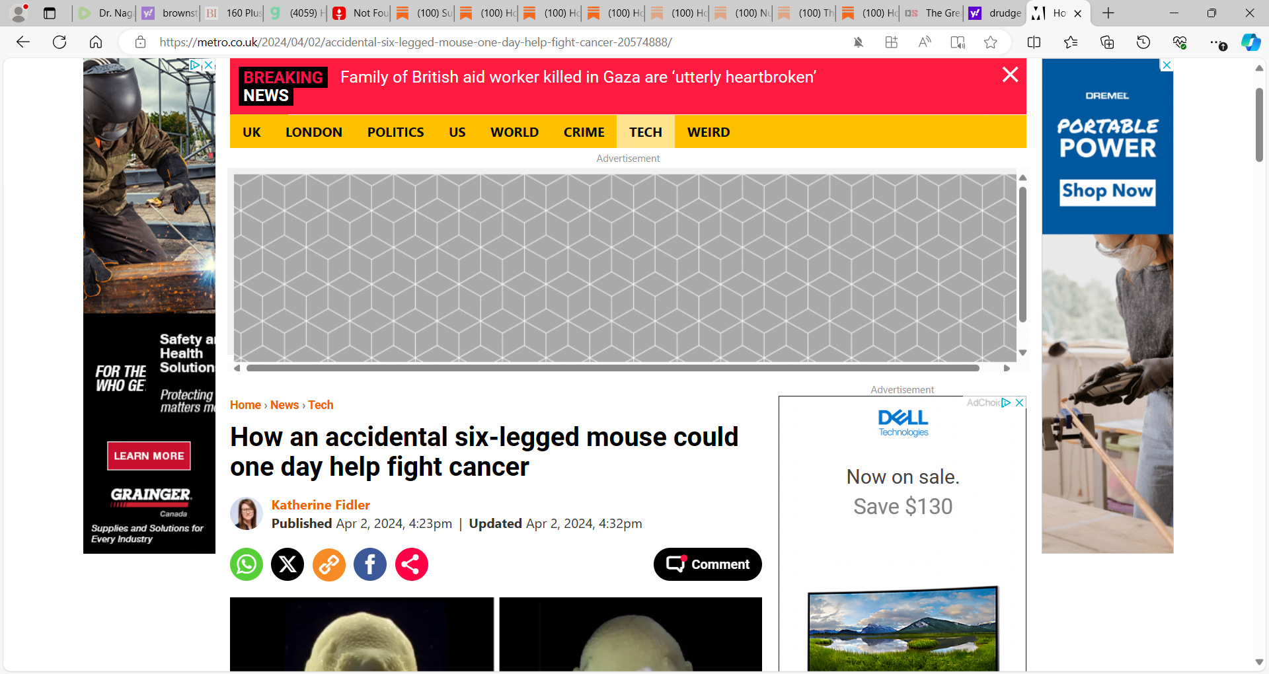This screenshot has height=674, width=1269.
Task: Open Collections panel
Action: (1107, 42)
